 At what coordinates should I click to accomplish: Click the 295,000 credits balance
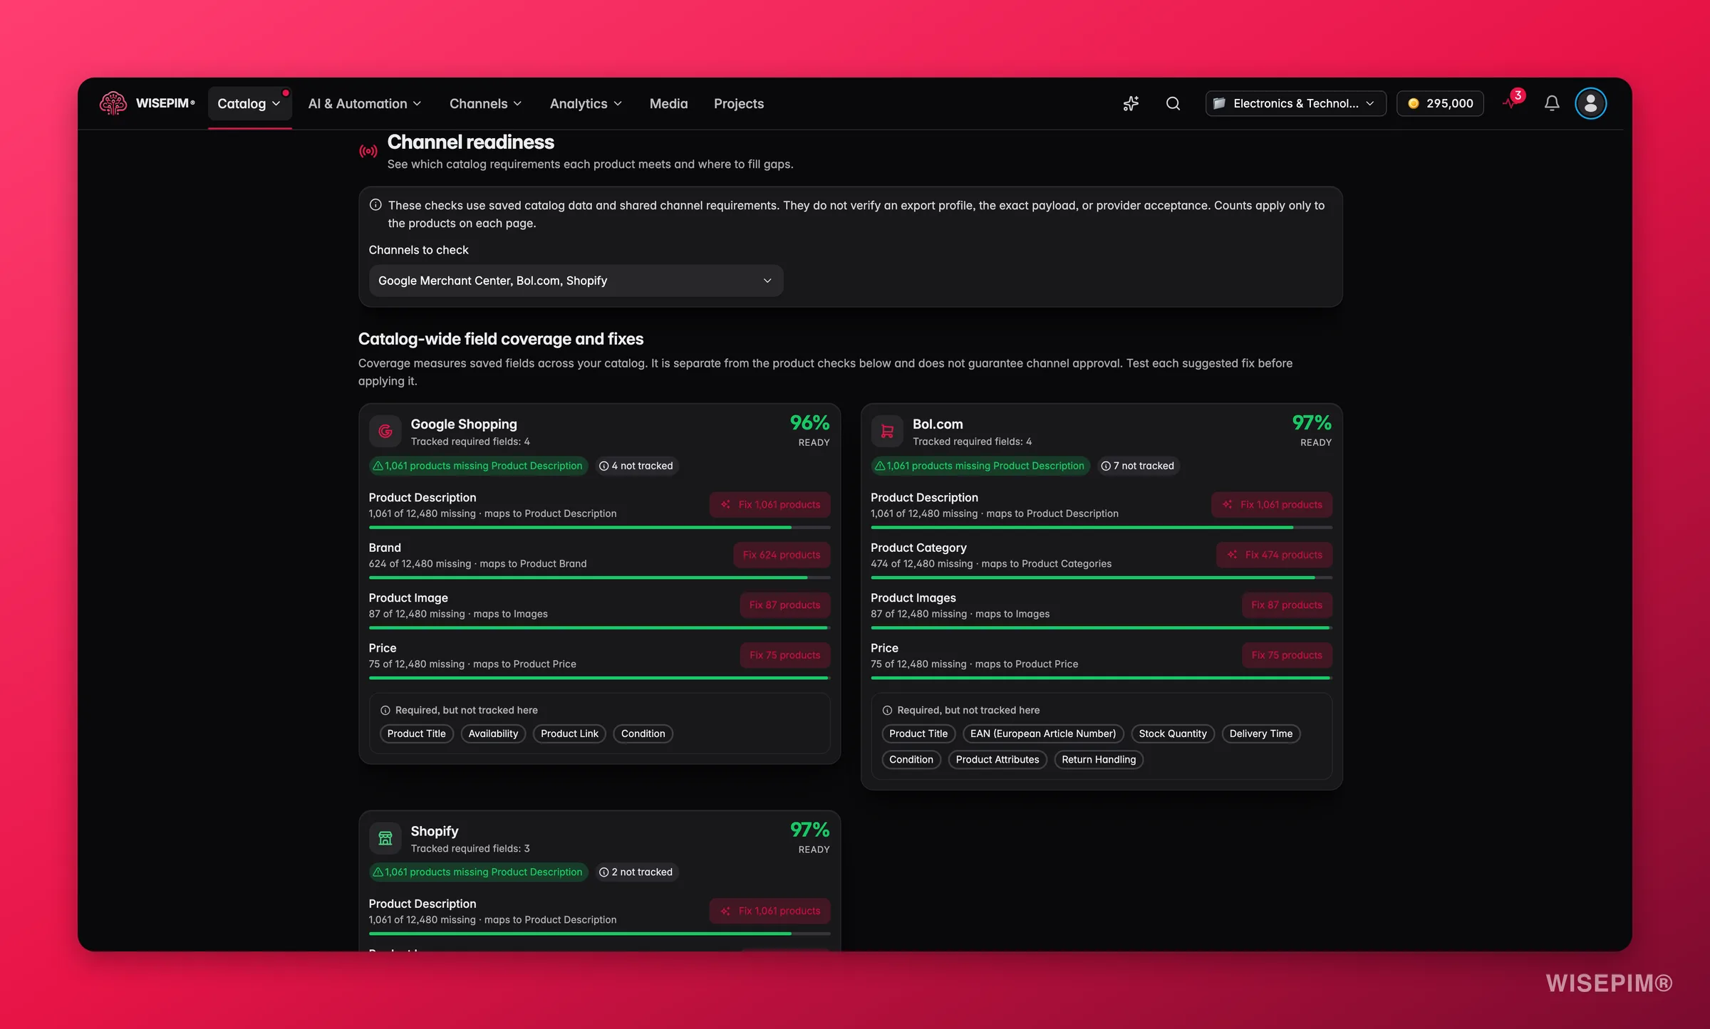point(1440,103)
